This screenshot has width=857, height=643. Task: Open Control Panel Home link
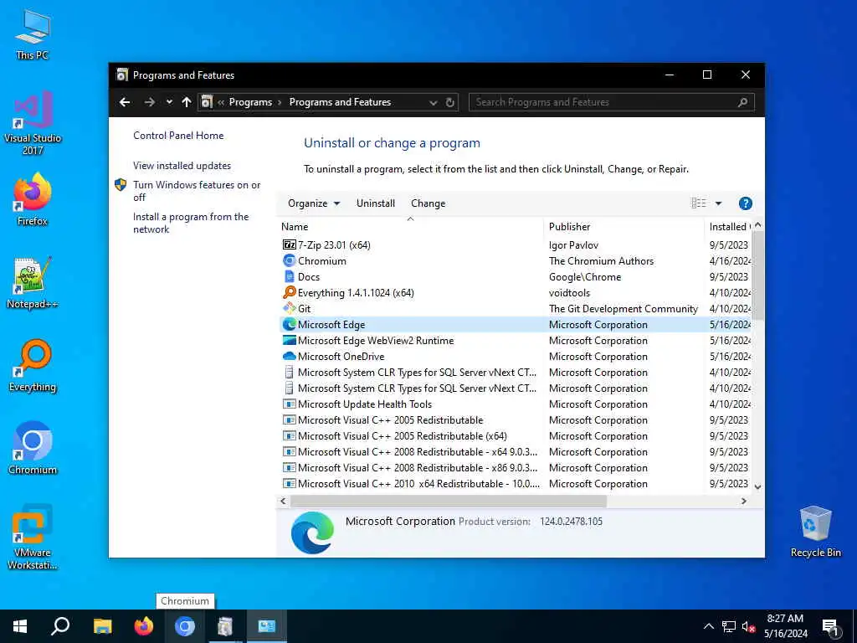click(x=178, y=136)
